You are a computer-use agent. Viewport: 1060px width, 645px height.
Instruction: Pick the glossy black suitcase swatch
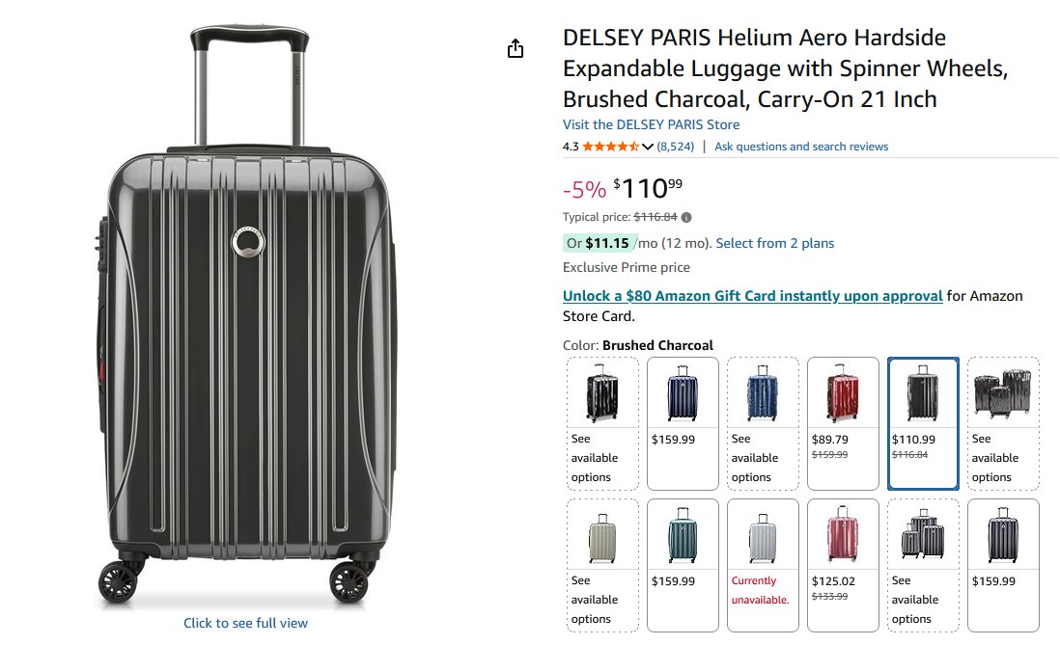602,423
